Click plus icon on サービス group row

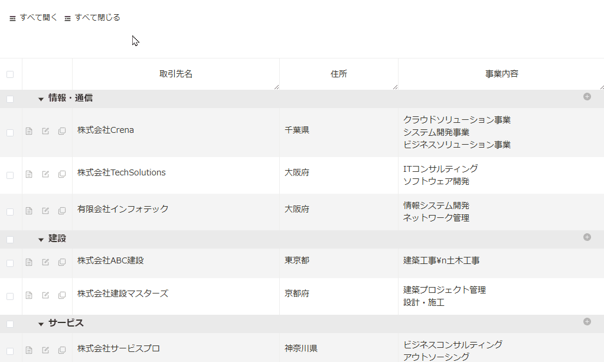point(587,322)
